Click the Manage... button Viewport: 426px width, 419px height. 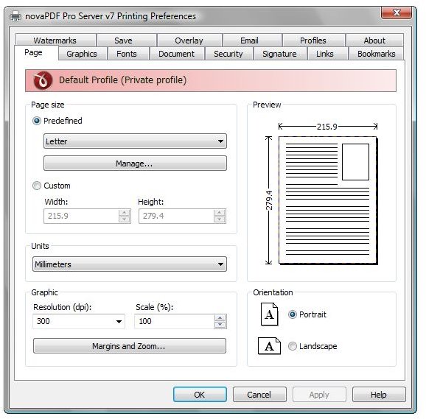135,163
